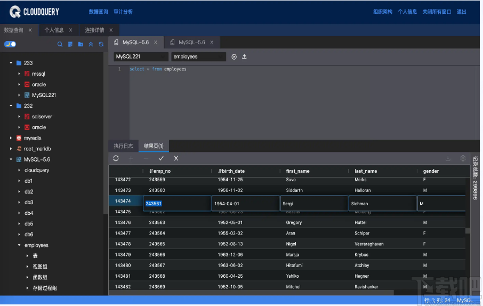Collapse the employees database node
The image size is (483, 306).
(19, 245)
